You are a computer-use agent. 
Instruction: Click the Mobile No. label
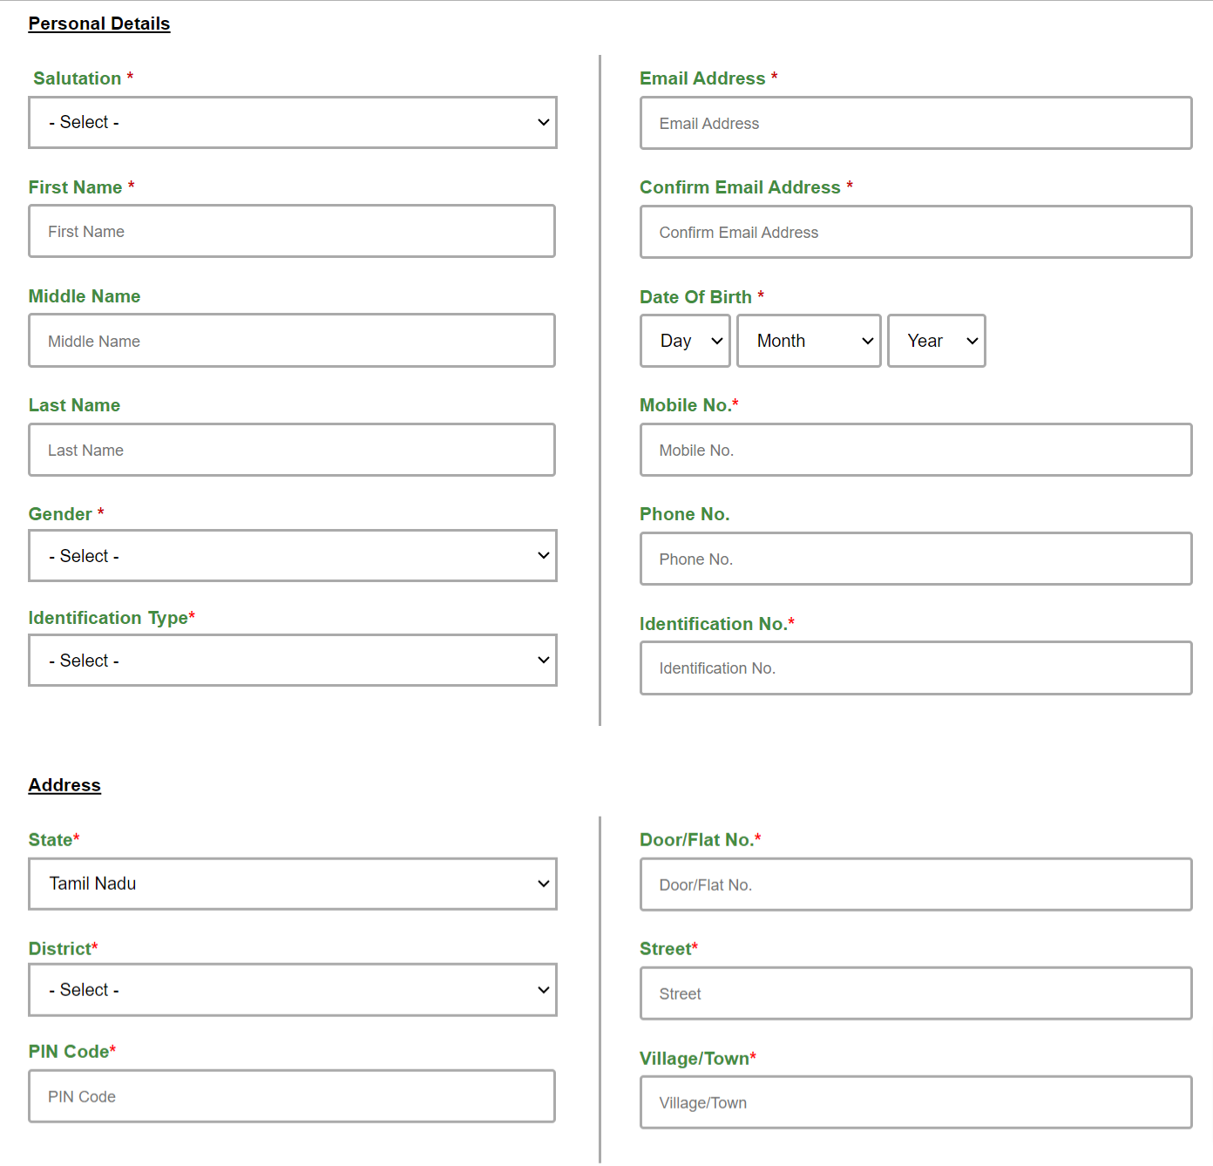coord(685,405)
